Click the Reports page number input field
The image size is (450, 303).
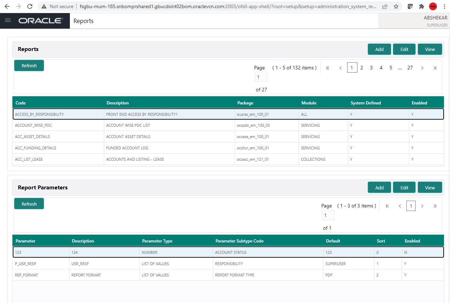pos(261,77)
